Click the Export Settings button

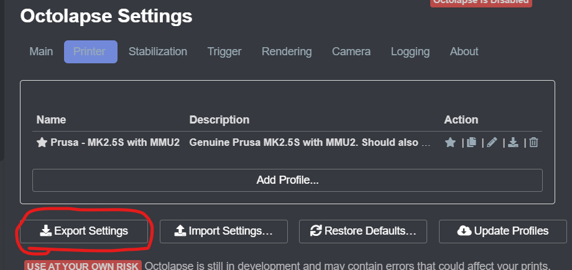pyautogui.click(x=84, y=231)
